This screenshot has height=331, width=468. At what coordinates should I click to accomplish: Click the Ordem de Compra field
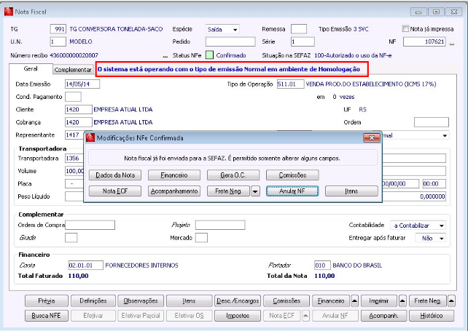[x=90, y=225]
